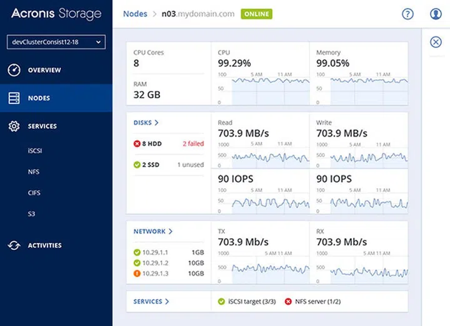The height and width of the screenshot is (326, 450).
Task: Select NFS under Services
Action: pos(34,171)
